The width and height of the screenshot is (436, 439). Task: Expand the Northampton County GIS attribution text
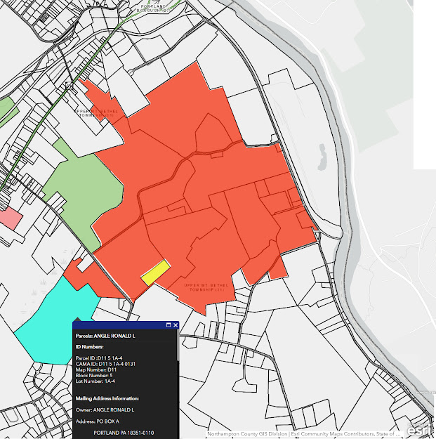(303, 433)
